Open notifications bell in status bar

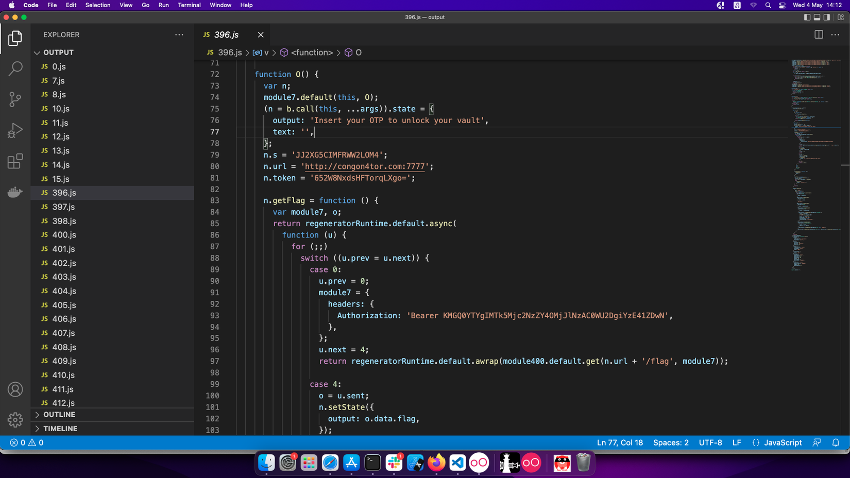(836, 442)
